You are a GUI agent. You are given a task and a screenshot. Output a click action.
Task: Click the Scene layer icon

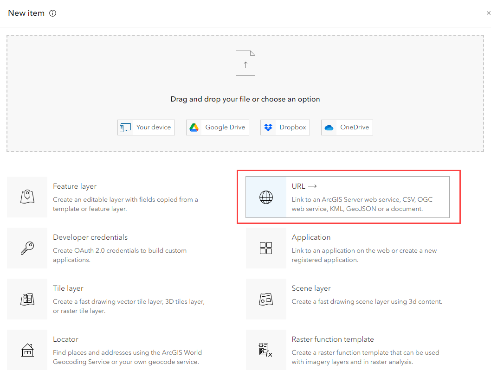click(266, 299)
